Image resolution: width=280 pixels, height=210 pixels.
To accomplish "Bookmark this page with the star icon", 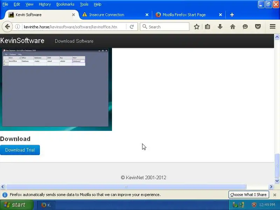I will (197, 27).
